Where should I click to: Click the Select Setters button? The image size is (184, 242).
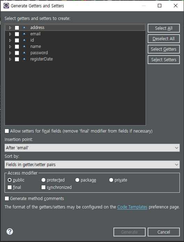coord(164,60)
